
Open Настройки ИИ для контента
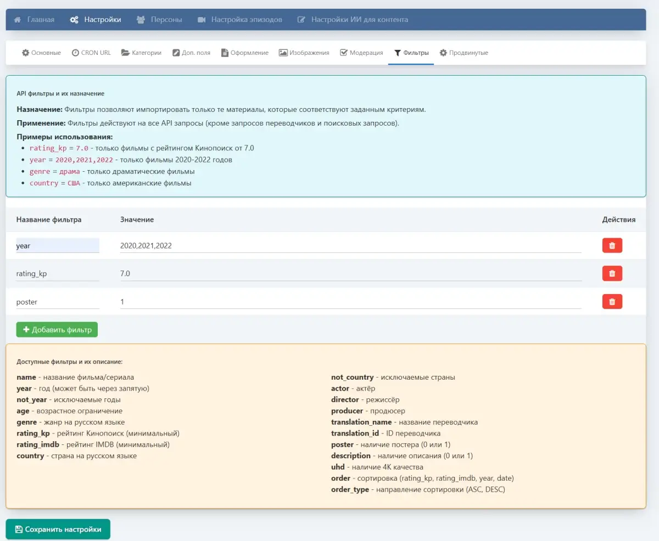353,20
